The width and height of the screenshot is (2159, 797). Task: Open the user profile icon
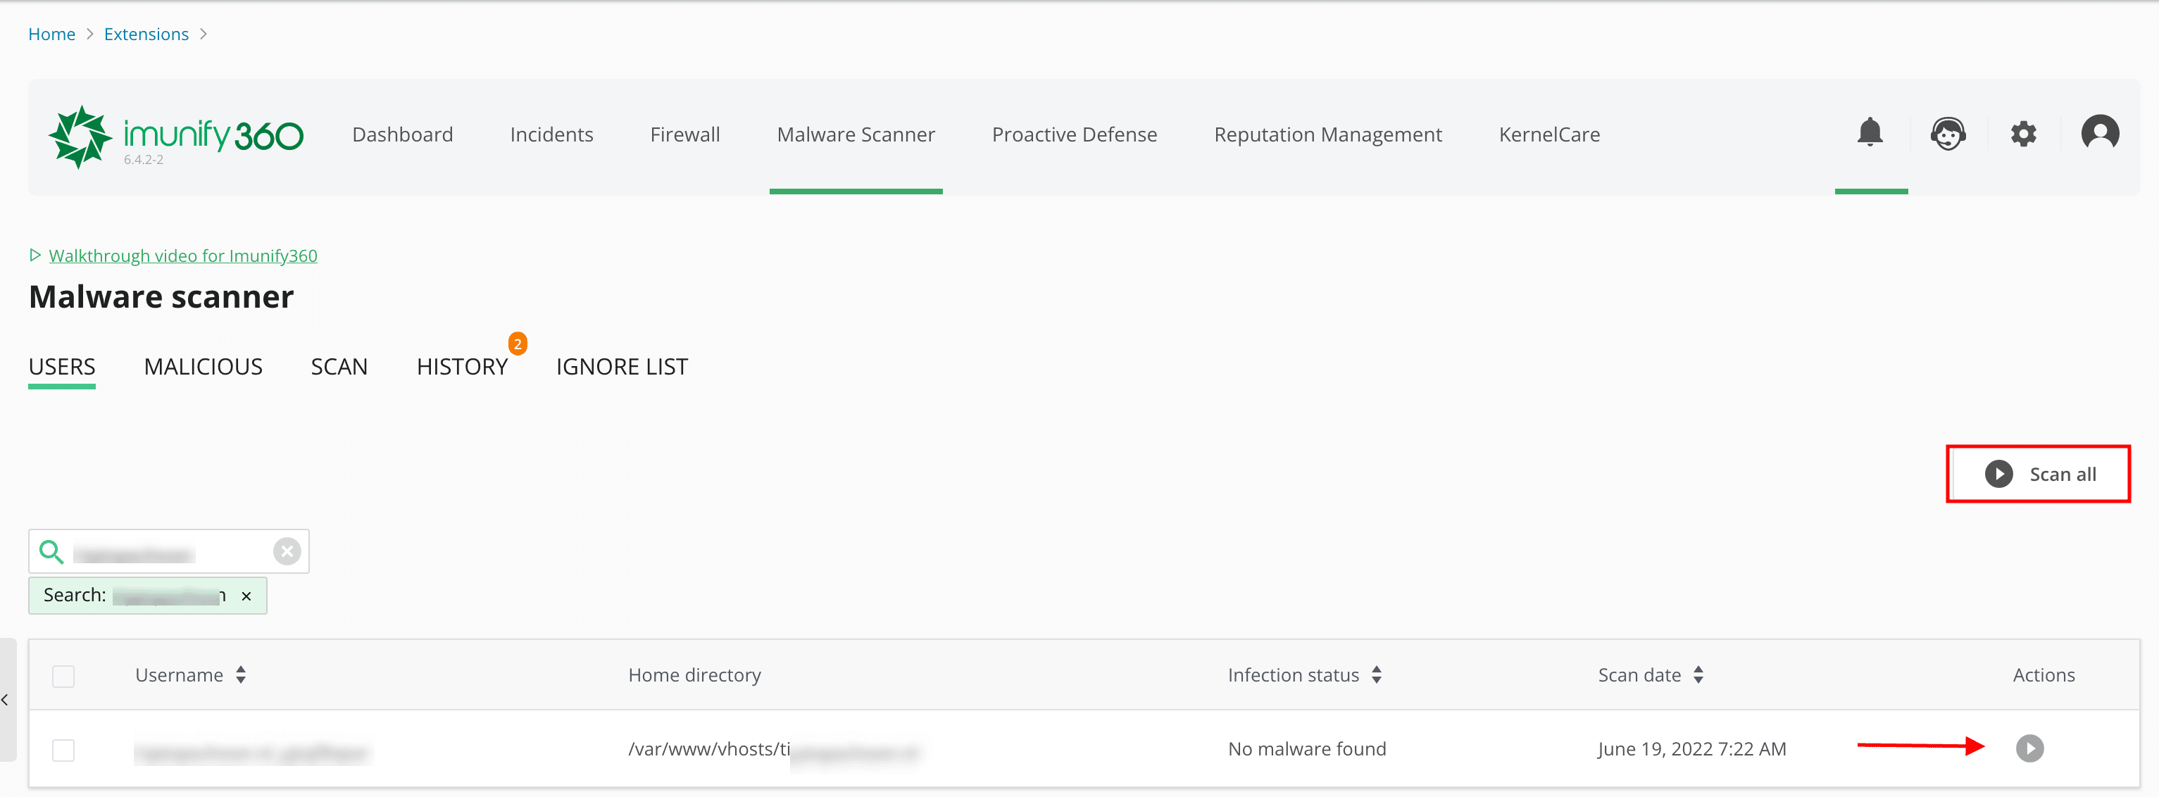coord(2099,133)
